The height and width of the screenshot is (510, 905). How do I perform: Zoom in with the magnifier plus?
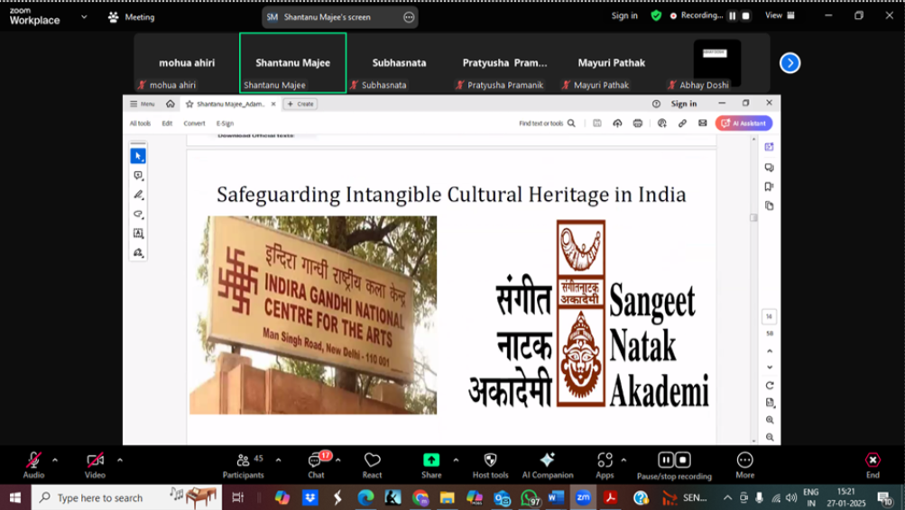pos(770,420)
